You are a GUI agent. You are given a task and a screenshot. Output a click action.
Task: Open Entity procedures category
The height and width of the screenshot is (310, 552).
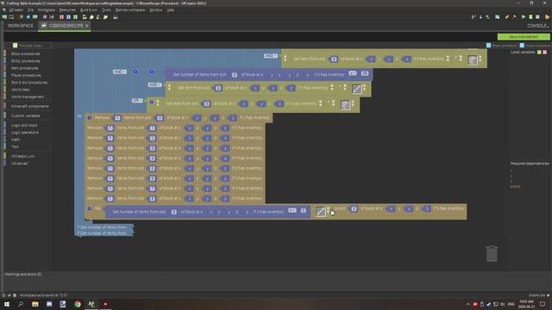[x=25, y=61]
